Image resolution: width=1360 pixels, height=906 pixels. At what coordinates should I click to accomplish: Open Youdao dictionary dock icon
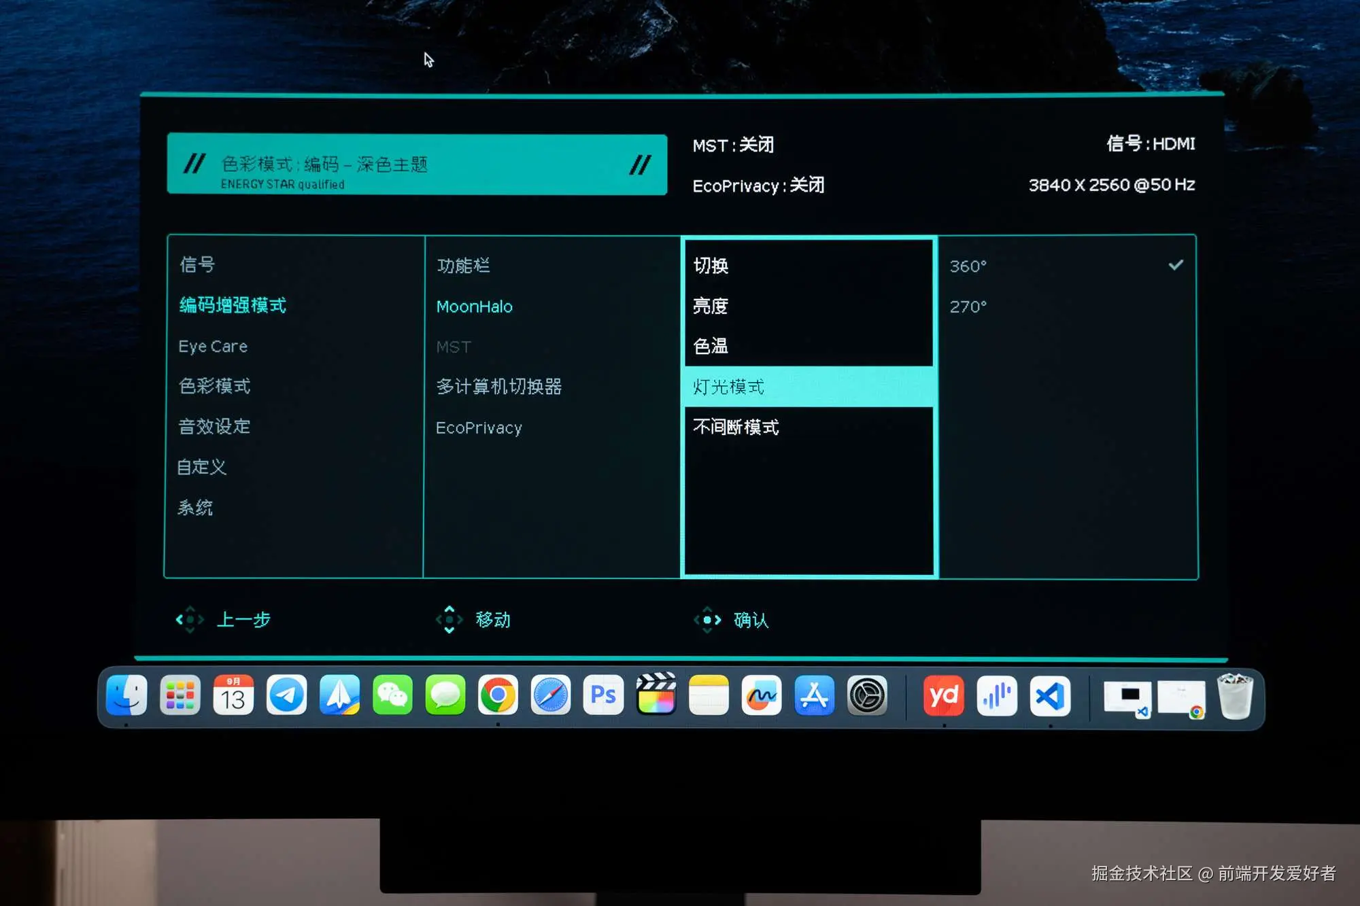click(x=944, y=696)
